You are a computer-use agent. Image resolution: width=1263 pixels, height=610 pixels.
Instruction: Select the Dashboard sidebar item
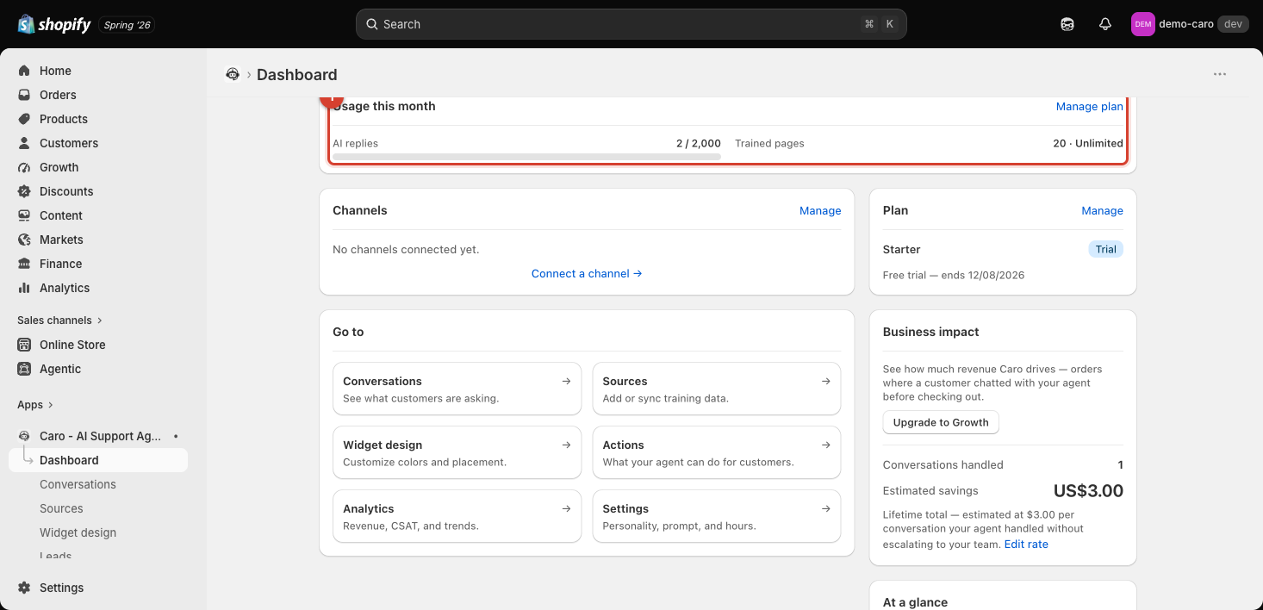coord(98,460)
